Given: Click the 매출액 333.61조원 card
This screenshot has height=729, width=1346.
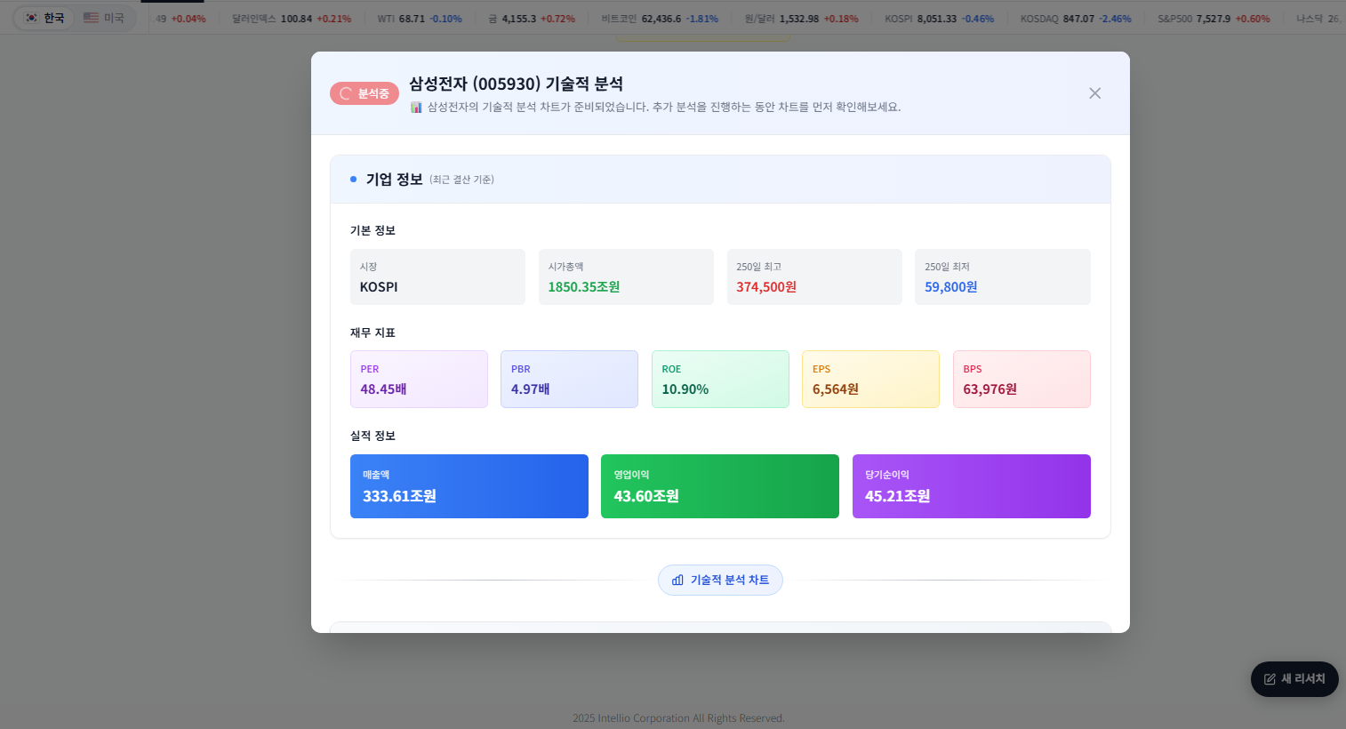Looking at the screenshot, I should pos(469,486).
